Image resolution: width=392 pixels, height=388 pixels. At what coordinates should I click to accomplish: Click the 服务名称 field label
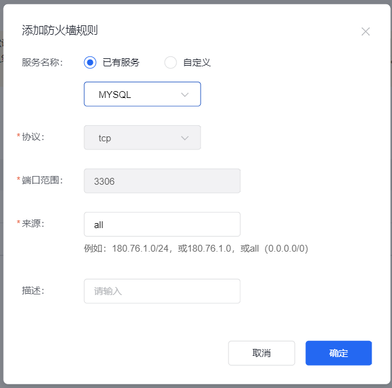click(42, 63)
